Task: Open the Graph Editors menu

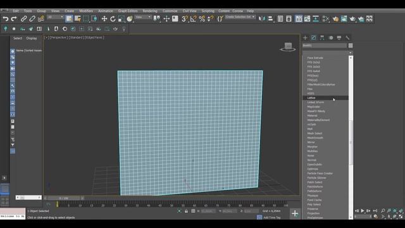Action: click(128, 11)
